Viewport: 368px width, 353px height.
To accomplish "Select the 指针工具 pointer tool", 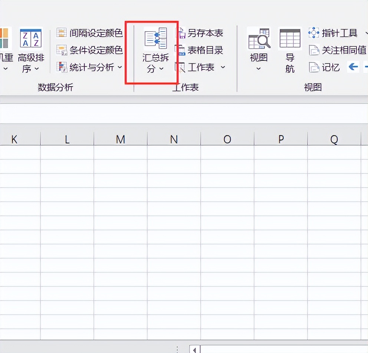I will pos(313,33).
